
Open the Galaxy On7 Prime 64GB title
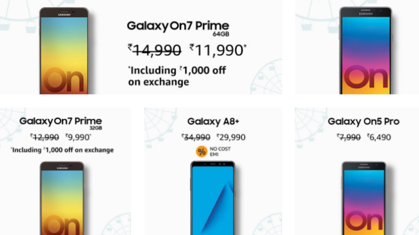(178, 28)
